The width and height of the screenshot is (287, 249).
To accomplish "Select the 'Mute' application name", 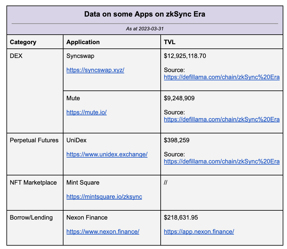I will tap(73, 98).
